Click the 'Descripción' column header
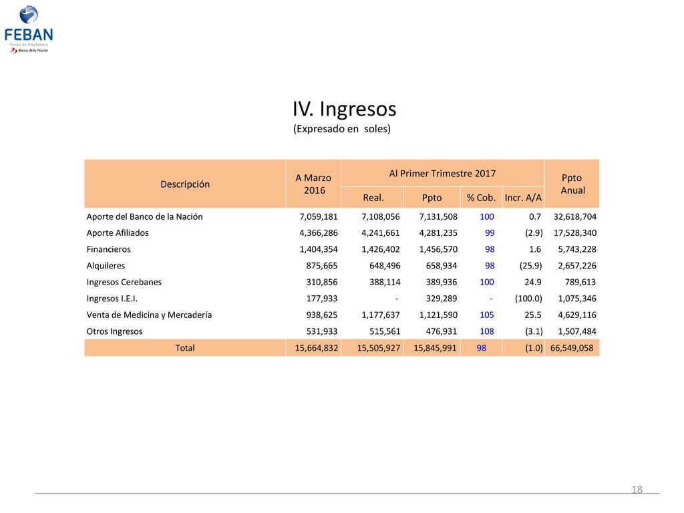The height and width of the screenshot is (513, 684). point(185,184)
